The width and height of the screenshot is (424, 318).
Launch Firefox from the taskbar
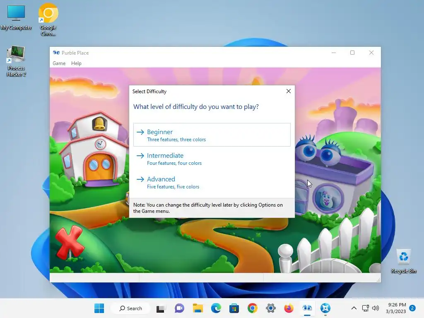click(x=289, y=308)
